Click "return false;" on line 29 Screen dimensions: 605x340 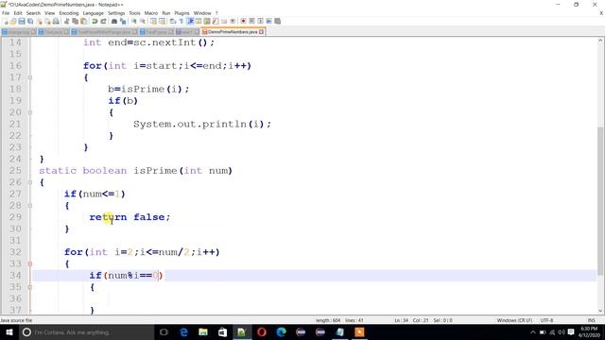pos(130,217)
